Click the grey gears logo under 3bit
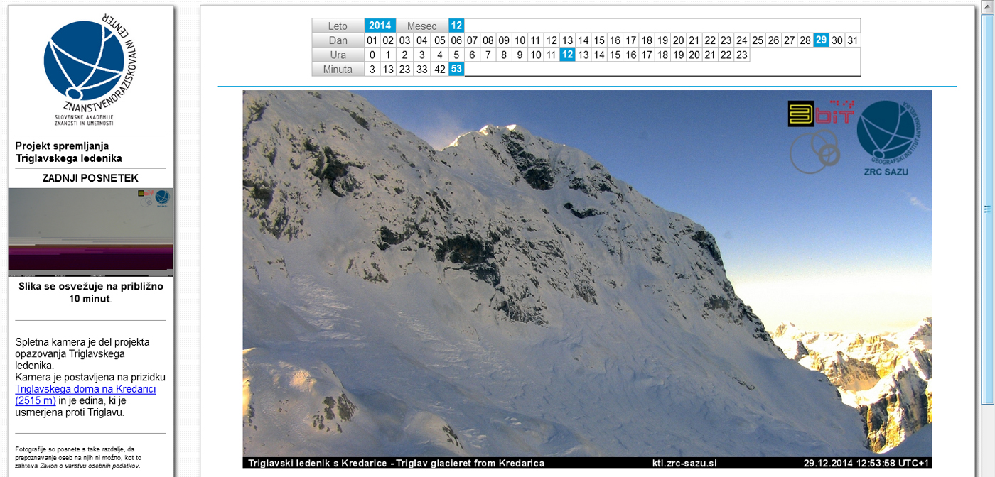The width and height of the screenshot is (995, 477). (814, 151)
